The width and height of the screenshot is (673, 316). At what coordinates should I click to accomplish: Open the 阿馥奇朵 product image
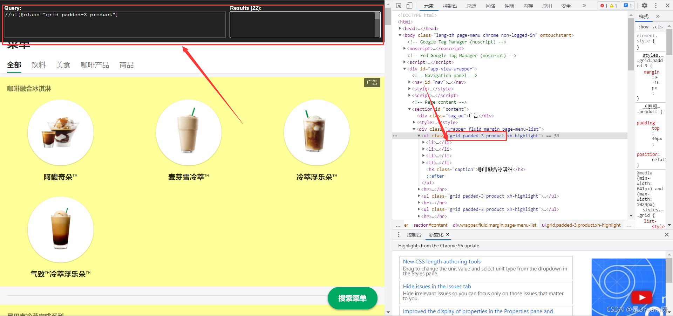coord(61,132)
